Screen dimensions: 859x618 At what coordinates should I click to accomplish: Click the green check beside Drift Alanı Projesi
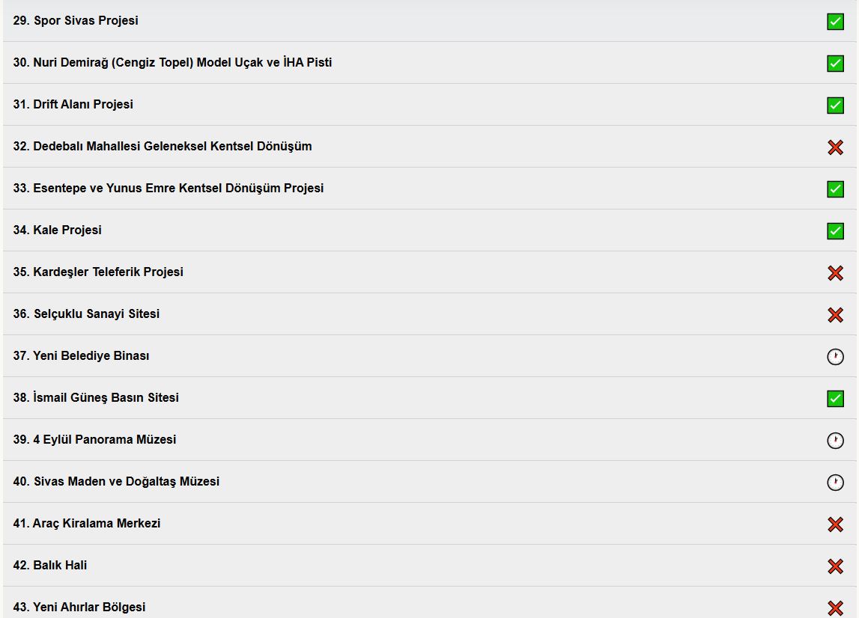[835, 105]
